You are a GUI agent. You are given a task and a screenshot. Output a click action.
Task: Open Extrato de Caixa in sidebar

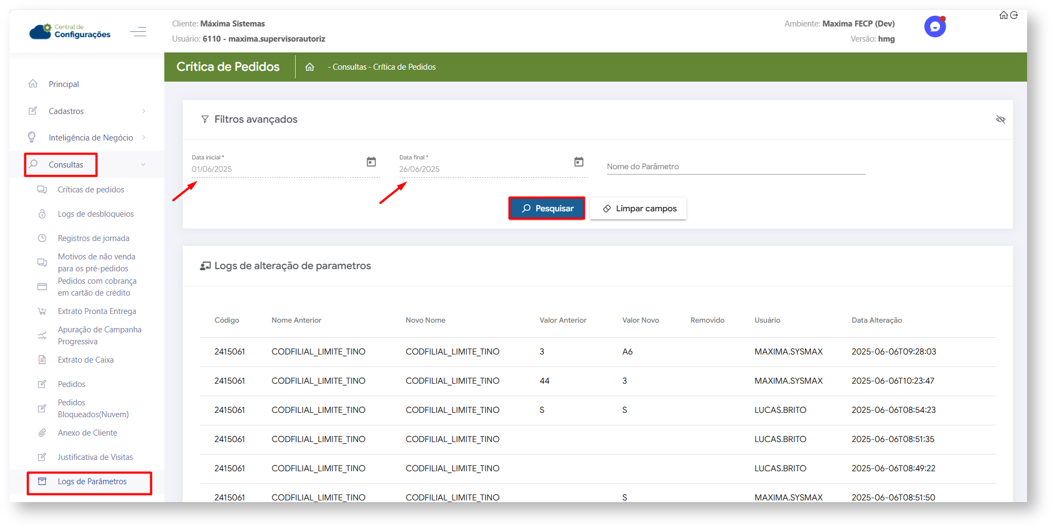pyautogui.click(x=85, y=360)
